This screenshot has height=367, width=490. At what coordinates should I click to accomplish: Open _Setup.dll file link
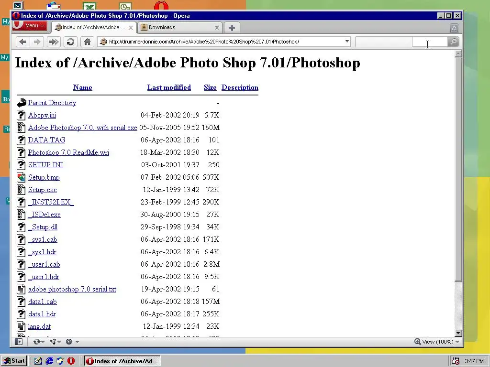tap(43, 227)
